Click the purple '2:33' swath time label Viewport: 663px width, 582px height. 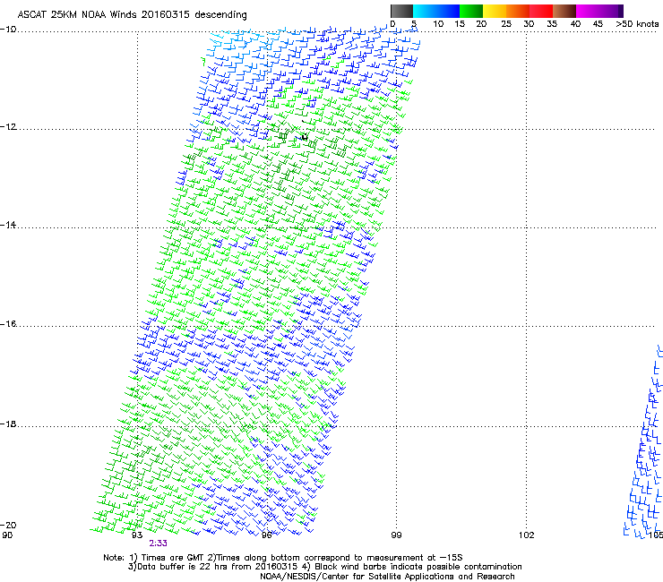pos(158,543)
